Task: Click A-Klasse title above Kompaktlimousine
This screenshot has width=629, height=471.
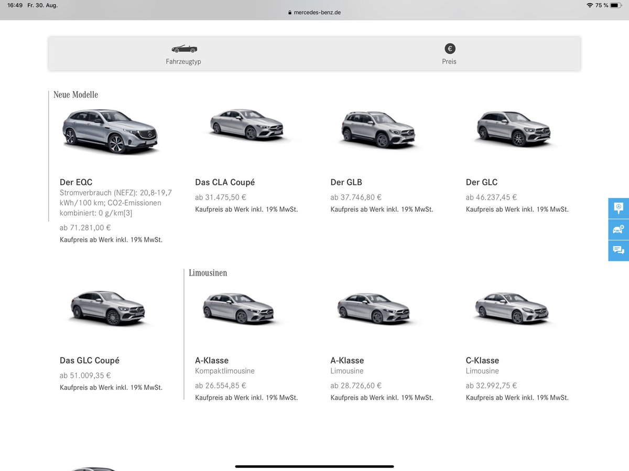Action: [212, 360]
